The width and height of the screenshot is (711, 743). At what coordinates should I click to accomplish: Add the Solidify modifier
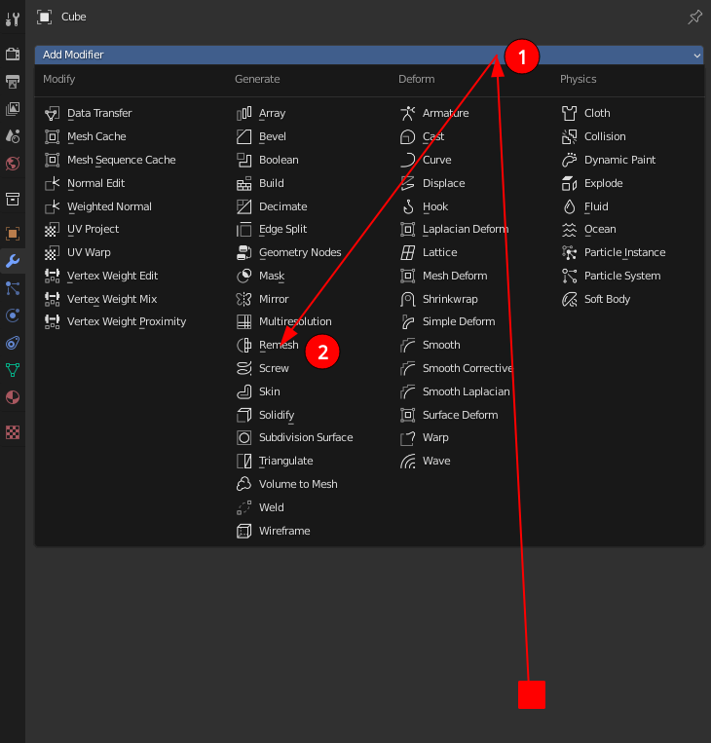pyautogui.click(x=266, y=415)
